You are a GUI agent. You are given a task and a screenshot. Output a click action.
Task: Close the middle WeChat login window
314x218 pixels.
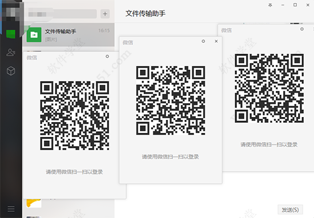[x=216, y=41]
